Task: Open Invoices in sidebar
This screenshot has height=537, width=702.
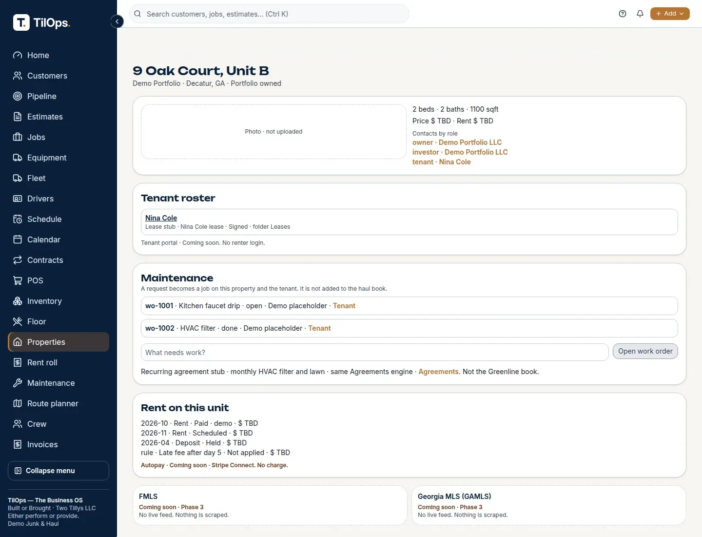Action: [58, 444]
